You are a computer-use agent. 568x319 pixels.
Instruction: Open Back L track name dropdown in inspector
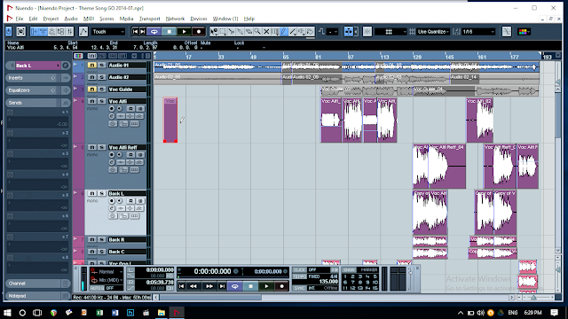58,66
